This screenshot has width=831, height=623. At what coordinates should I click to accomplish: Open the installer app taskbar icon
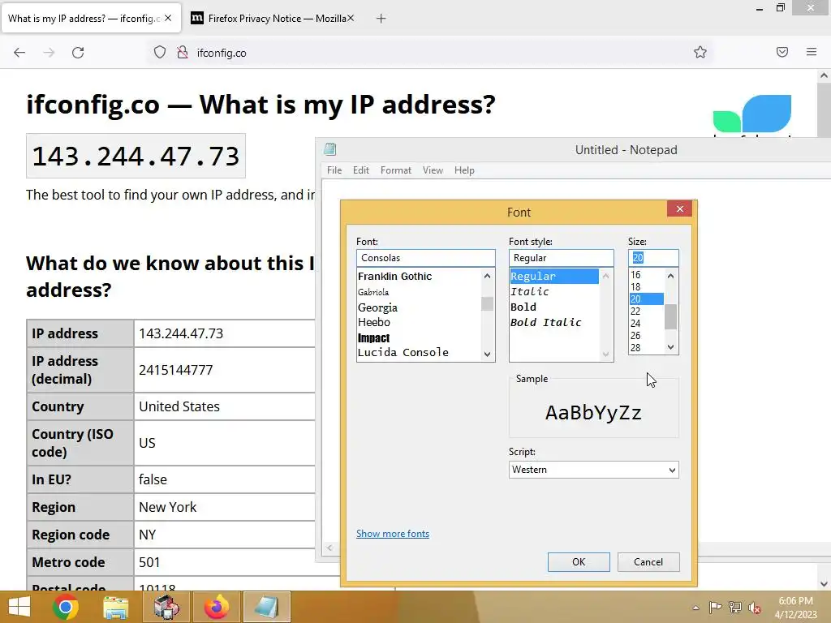coord(166,607)
